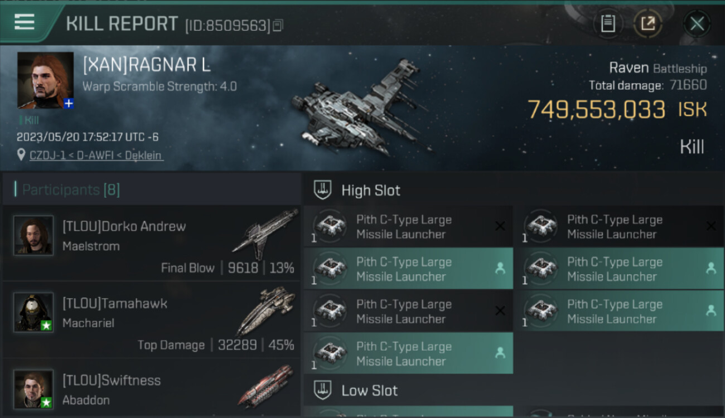
Task: Select first destroyed Pith C-Type launcher
Action: pyautogui.click(x=408, y=226)
